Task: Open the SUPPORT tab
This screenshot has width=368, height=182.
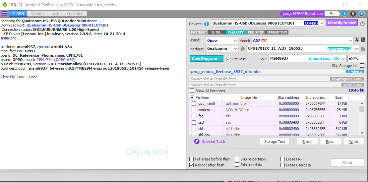Action: (x=75, y=14)
